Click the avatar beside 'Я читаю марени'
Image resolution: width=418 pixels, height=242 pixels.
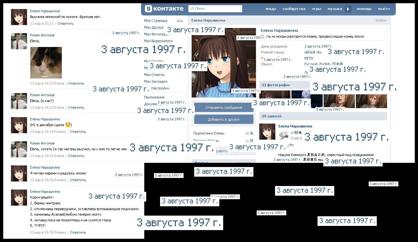coord(19,173)
